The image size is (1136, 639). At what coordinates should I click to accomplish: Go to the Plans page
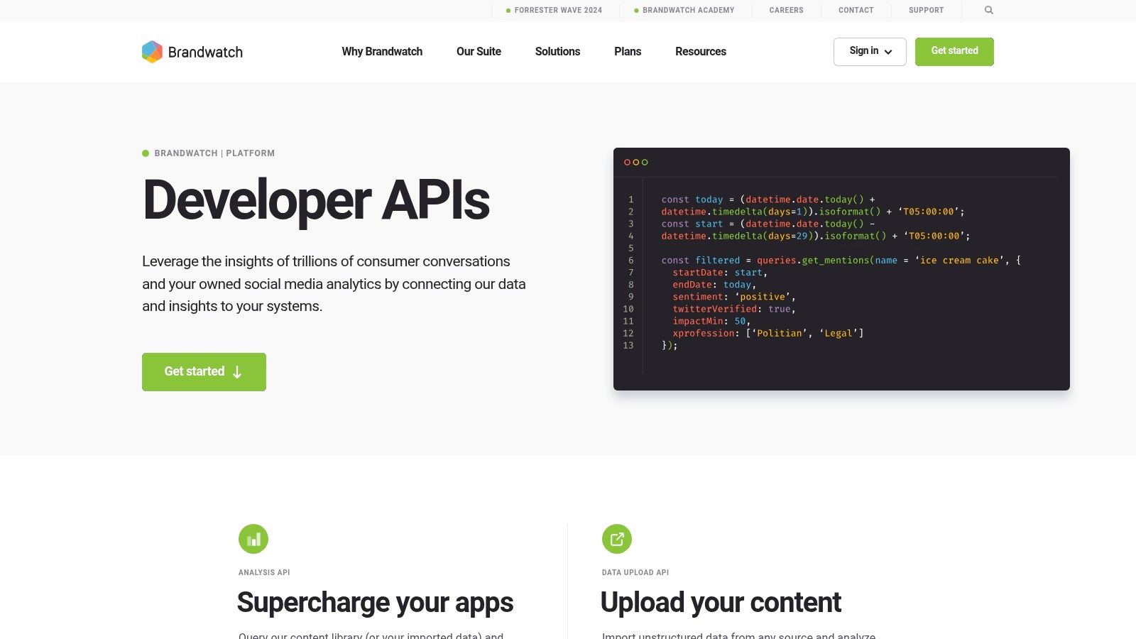pos(628,52)
